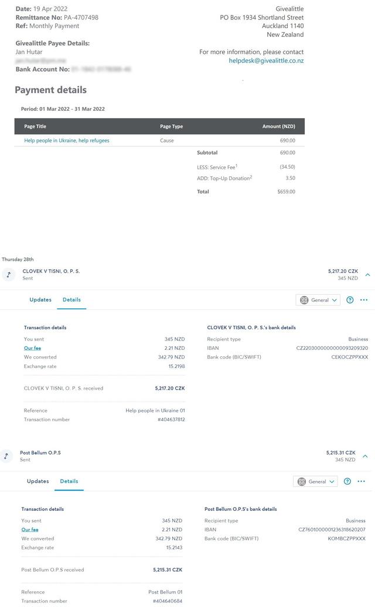
Task: Open General category dropdown for Post Bellum
Action: [316, 482]
